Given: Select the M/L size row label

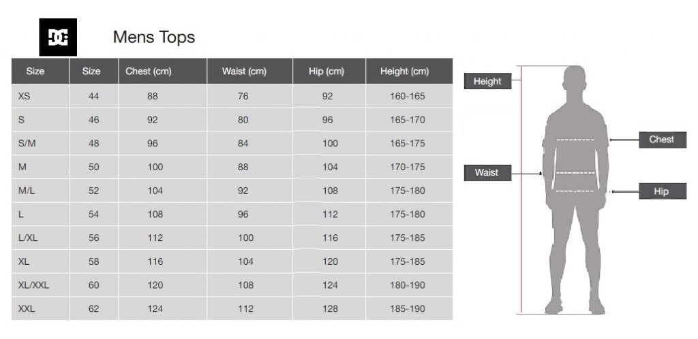Looking at the screenshot, I should pos(27,191).
